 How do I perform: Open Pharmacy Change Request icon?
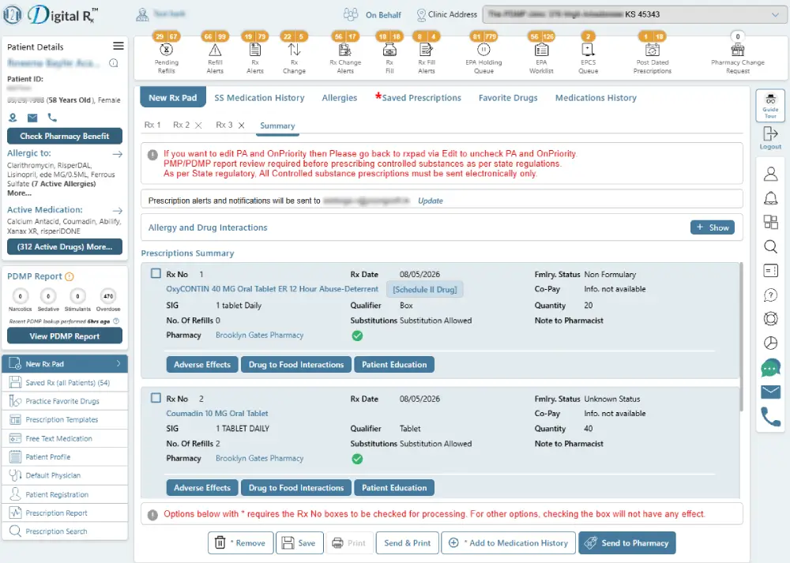(x=738, y=49)
